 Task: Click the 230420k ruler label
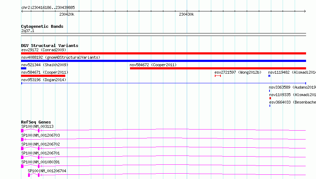click(x=67, y=14)
